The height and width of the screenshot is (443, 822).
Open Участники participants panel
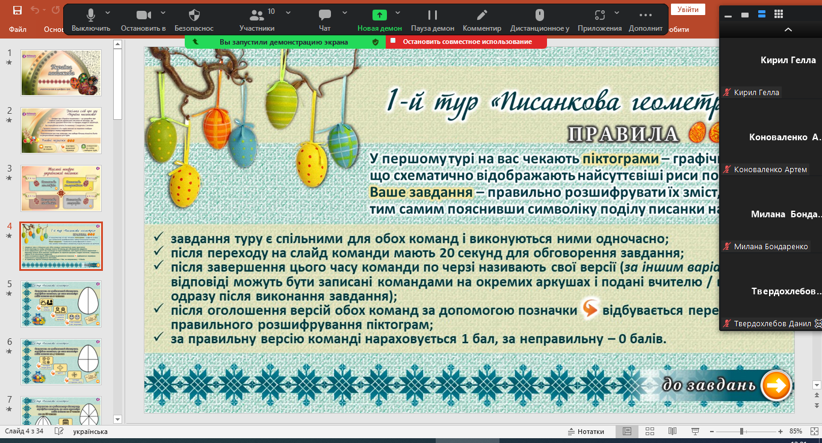[x=257, y=20]
